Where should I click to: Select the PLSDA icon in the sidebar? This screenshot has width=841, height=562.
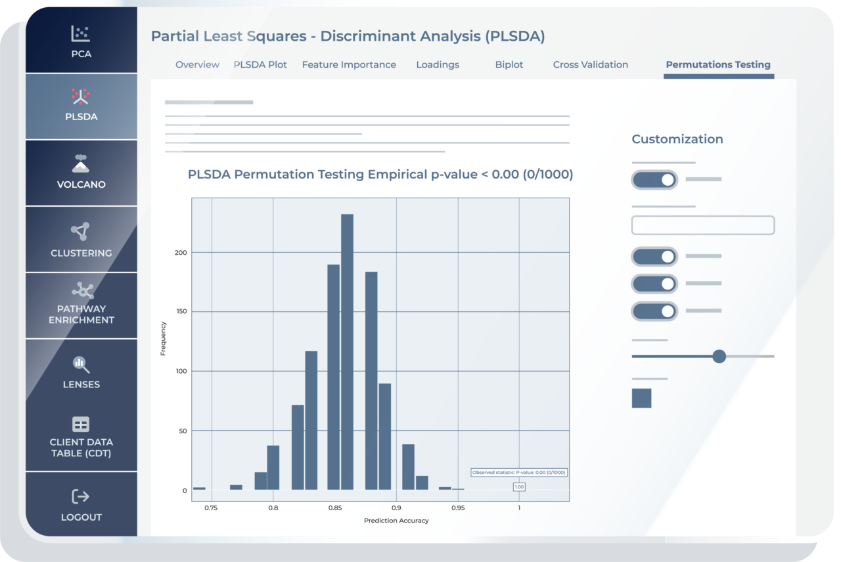point(81,97)
